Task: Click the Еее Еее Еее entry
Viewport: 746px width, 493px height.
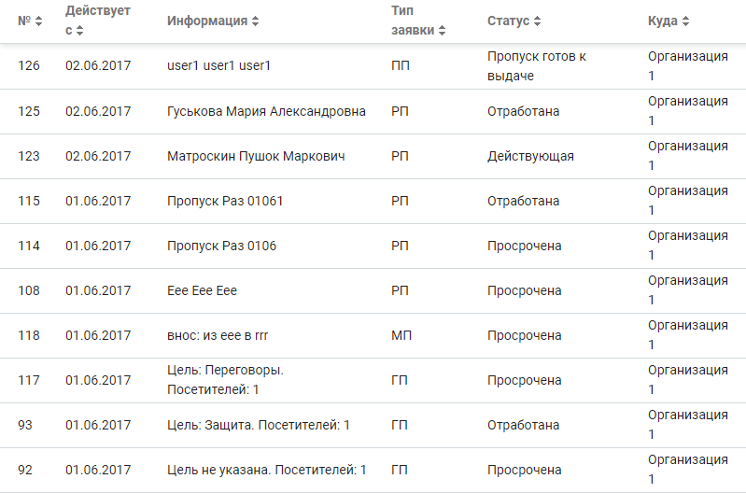Action: pyautogui.click(x=373, y=290)
